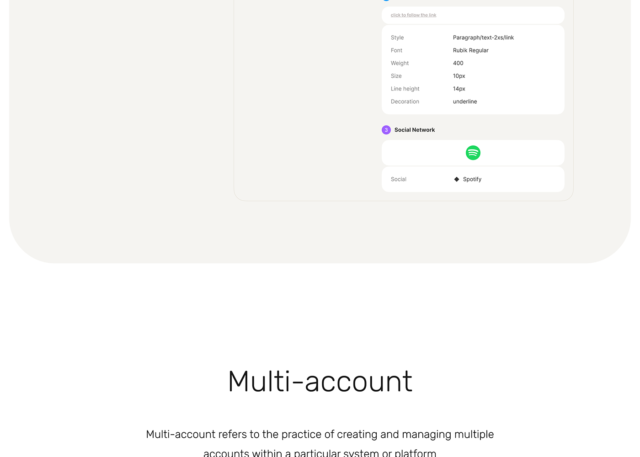Click the Decoration property label

[x=405, y=101]
